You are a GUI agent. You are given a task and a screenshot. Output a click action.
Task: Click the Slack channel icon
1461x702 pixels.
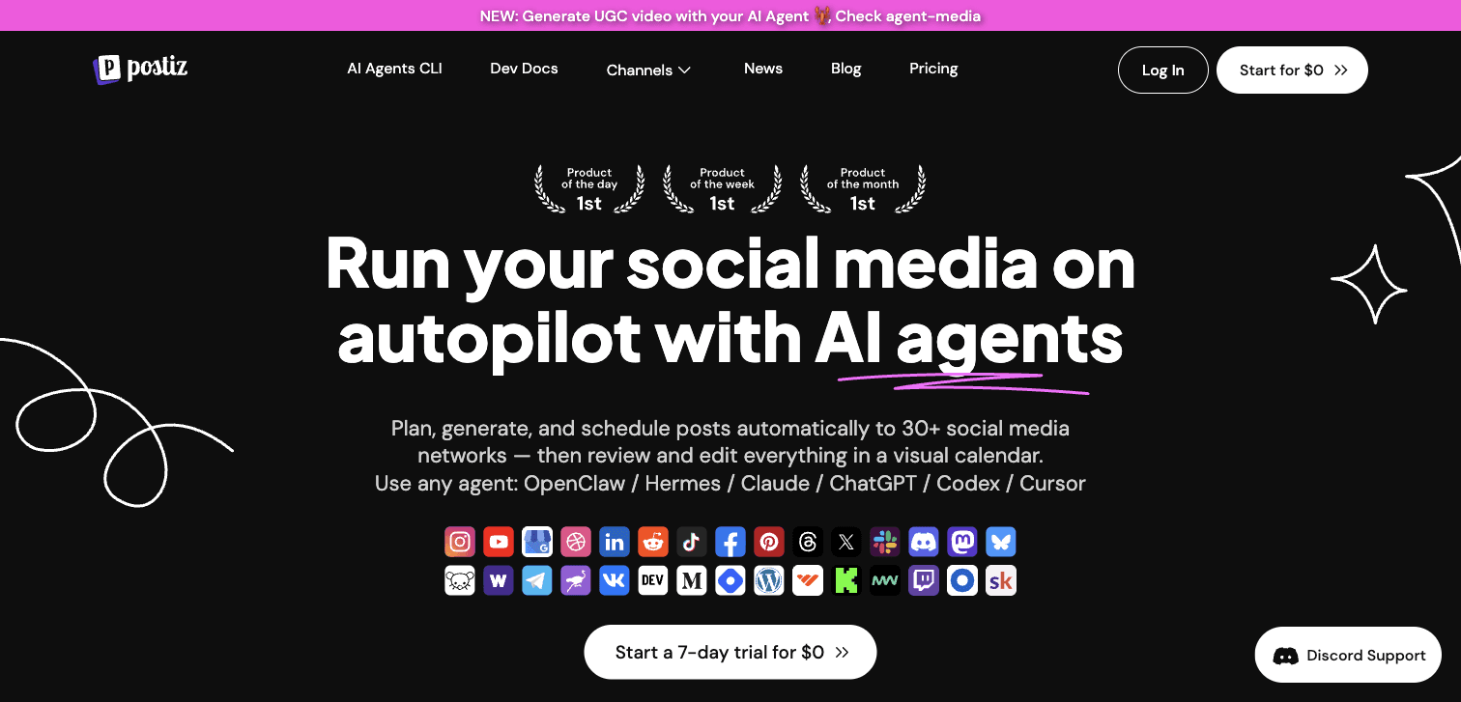pyautogui.click(x=885, y=542)
